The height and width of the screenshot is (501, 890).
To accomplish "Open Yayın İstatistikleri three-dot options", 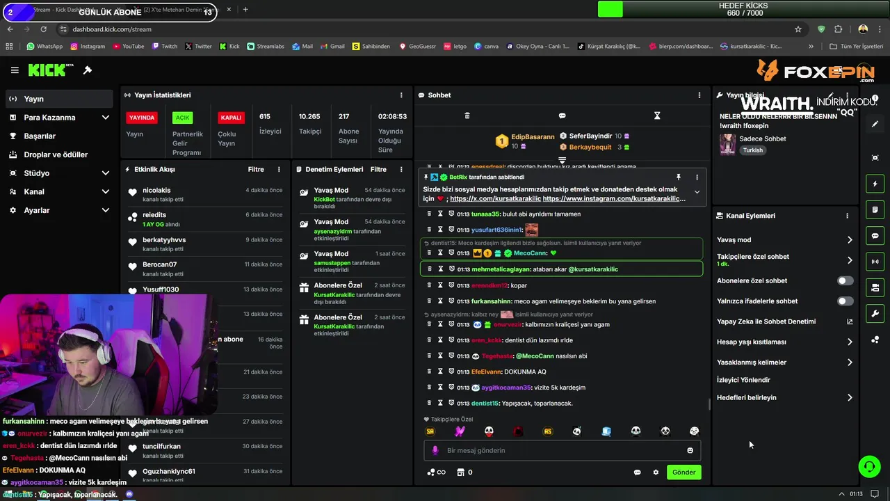I will [401, 95].
